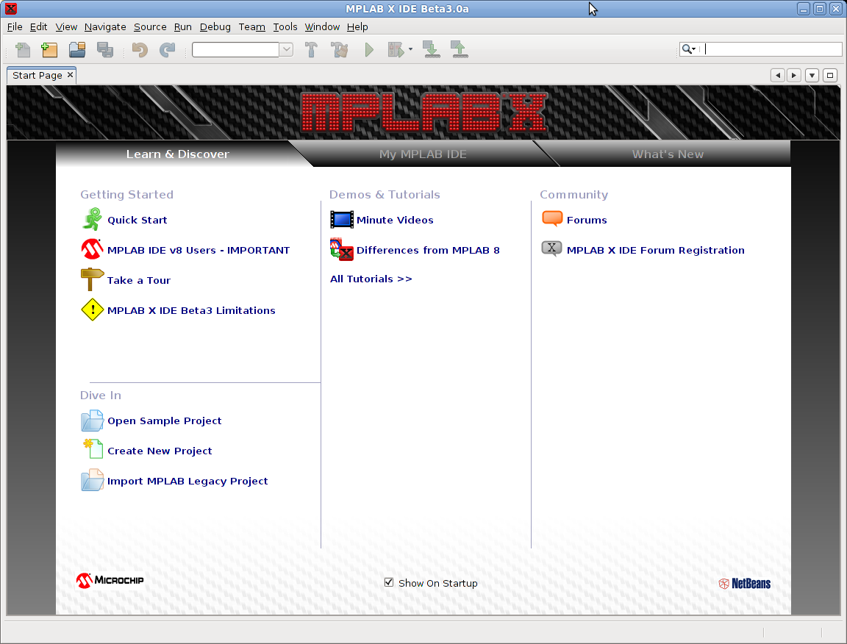The image size is (847, 644).
Task: Maximize the editor window button
Action: 830,75
